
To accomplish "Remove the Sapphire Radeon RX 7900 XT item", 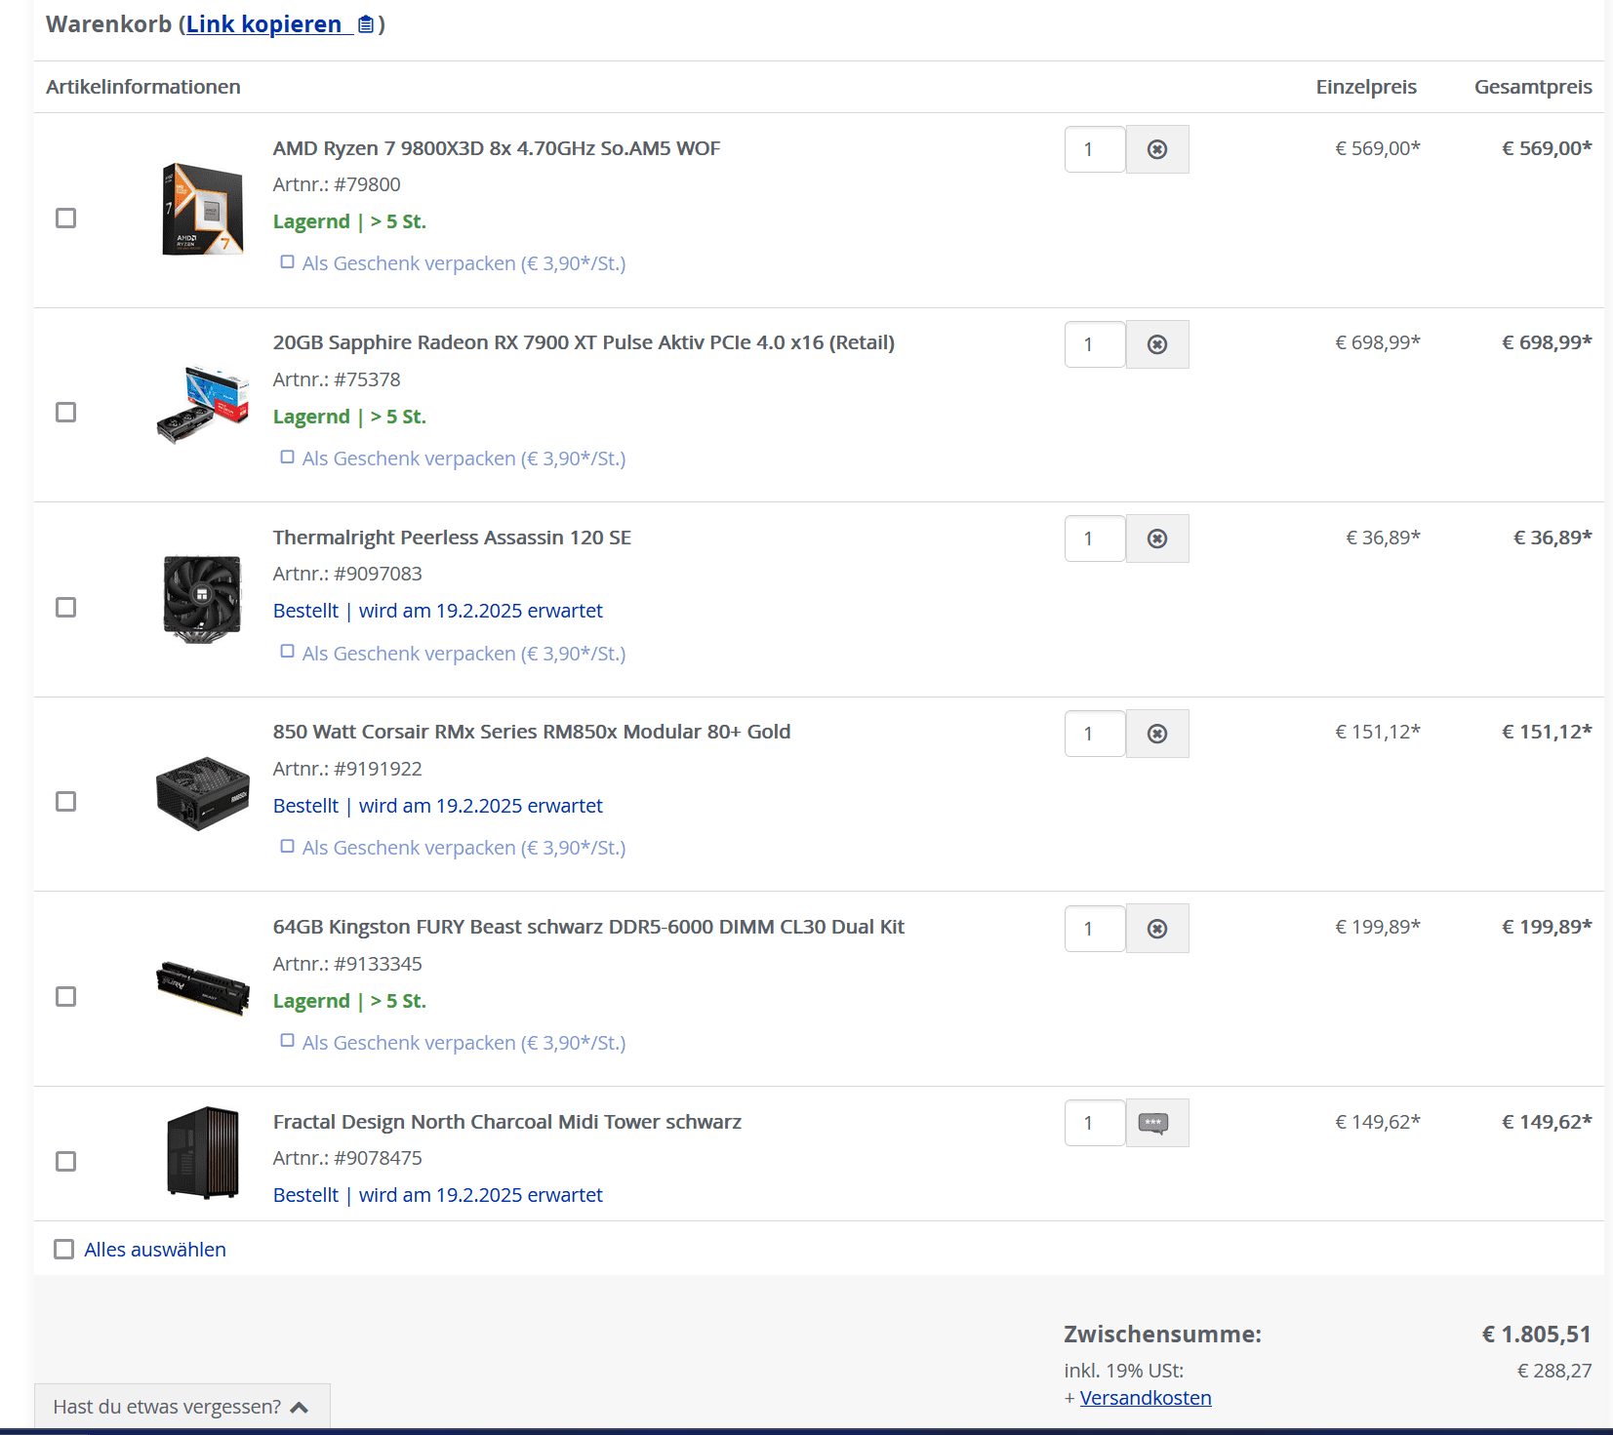I will click(1157, 344).
